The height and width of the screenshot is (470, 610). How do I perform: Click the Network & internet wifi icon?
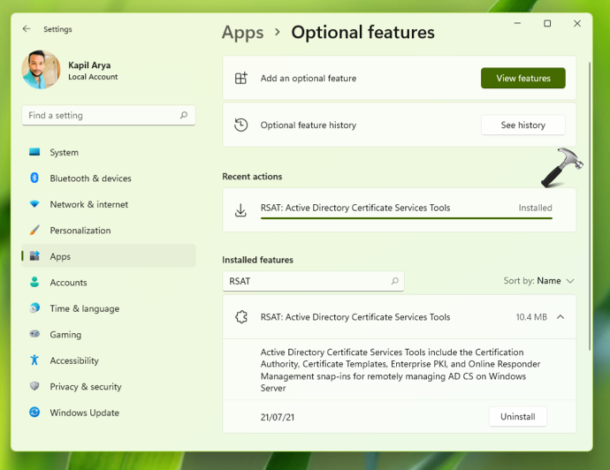click(34, 204)
